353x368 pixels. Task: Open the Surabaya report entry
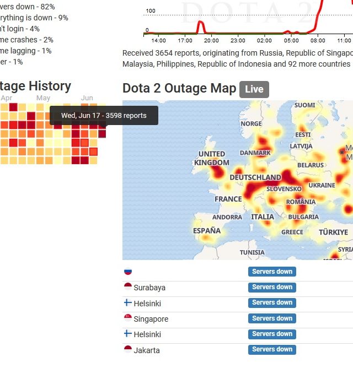point(149,288)
